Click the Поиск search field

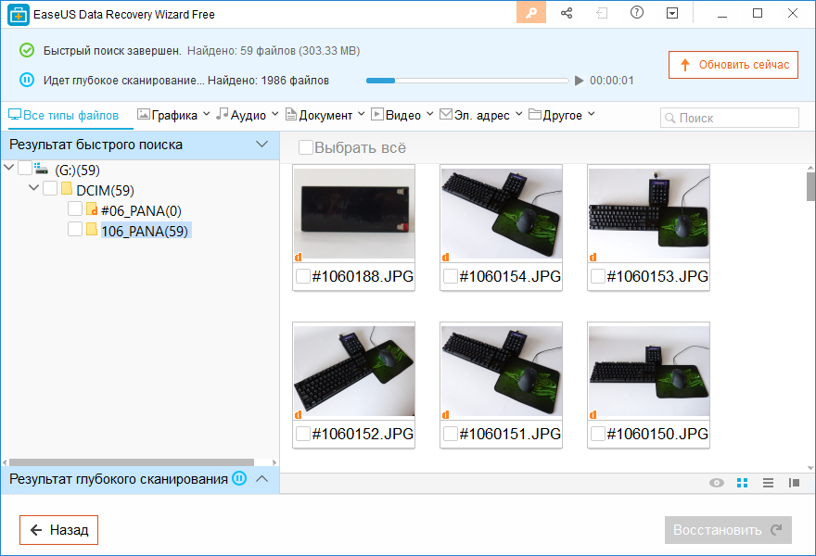[x=730, y=118]
